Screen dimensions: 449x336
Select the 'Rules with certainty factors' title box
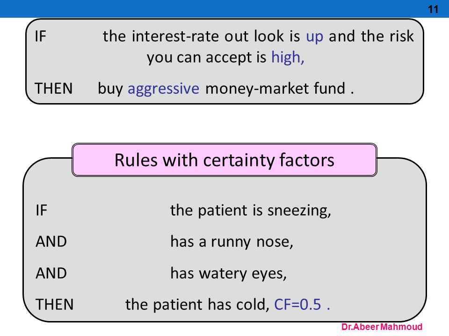[224, 160]
